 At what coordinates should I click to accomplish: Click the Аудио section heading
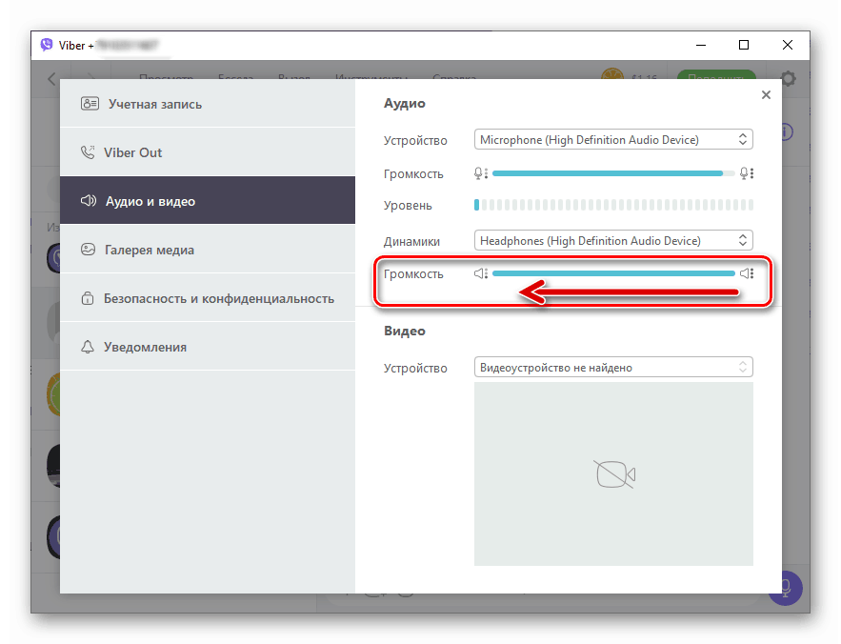coord(405,104)
